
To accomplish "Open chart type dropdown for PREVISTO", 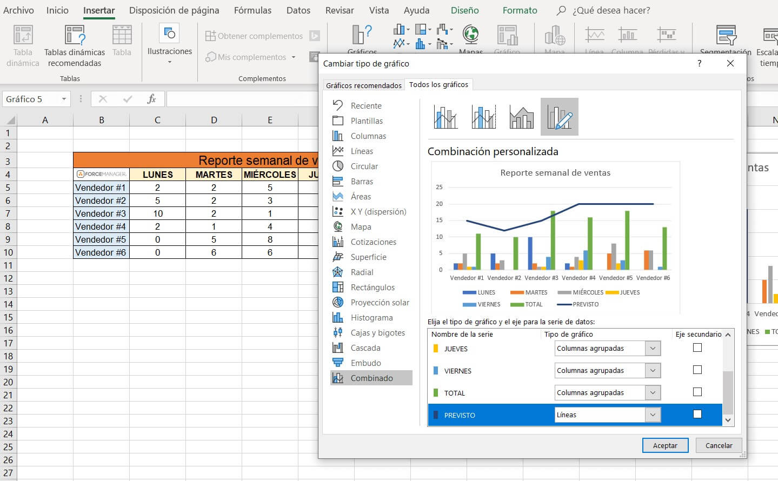I will 653,415.
